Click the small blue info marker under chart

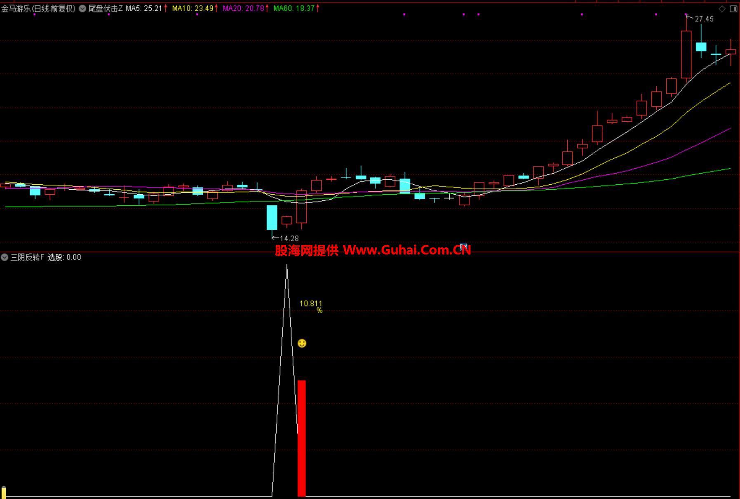pos(463,247)
